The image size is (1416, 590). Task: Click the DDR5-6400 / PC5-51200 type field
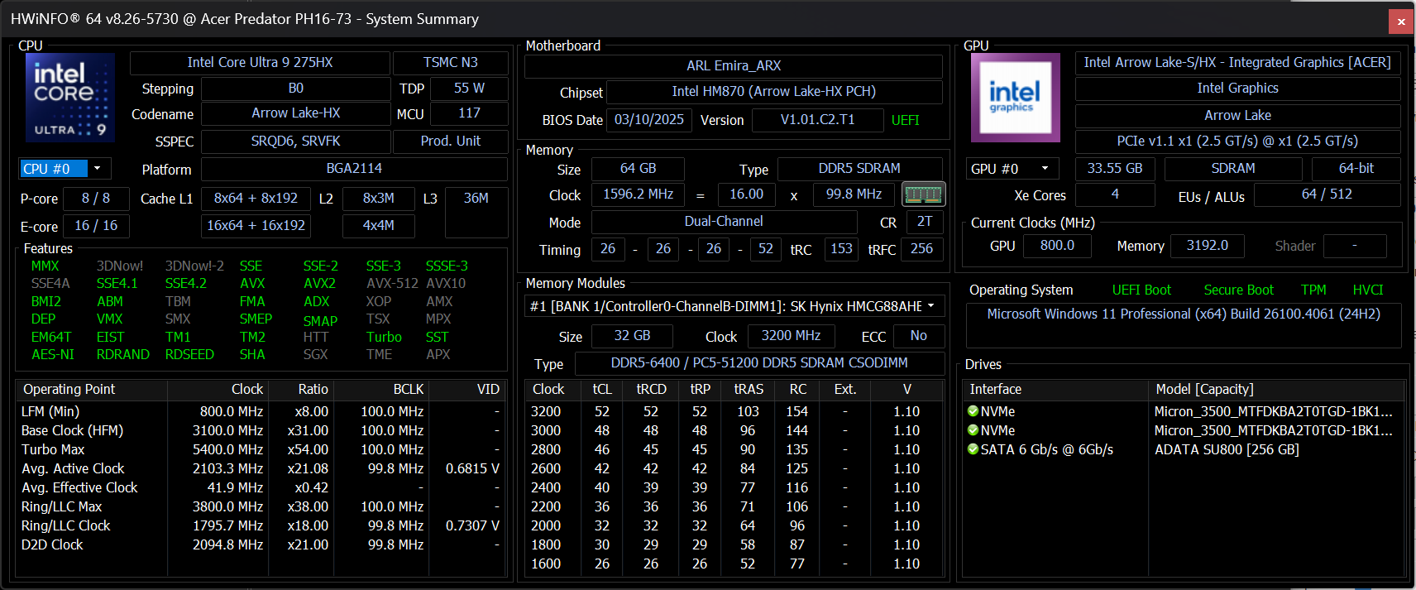coord(759,363)
